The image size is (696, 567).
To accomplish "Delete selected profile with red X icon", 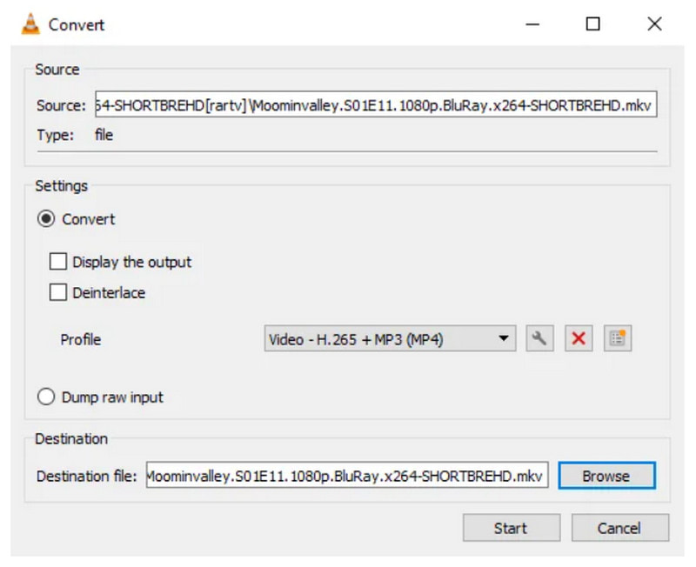I will point(578,339).
